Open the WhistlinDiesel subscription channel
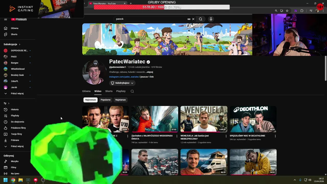327x184 pixels. tap(18, 69)
